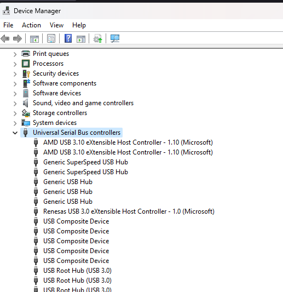Select Renesas USB 3.0 eXtensible Host Controller
Screen dimensions: 283x292
coord(129,211)
